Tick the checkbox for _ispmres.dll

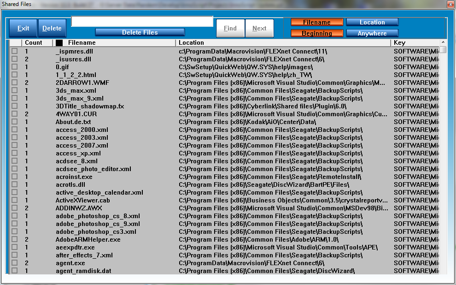tap(15, 51)
